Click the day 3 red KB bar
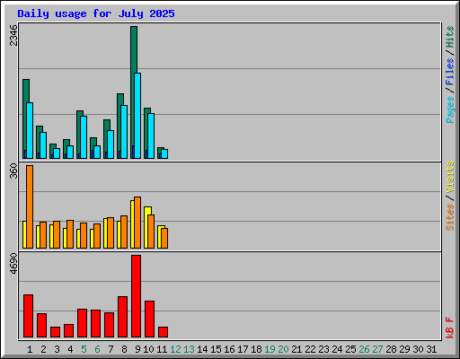 [55, 332]
